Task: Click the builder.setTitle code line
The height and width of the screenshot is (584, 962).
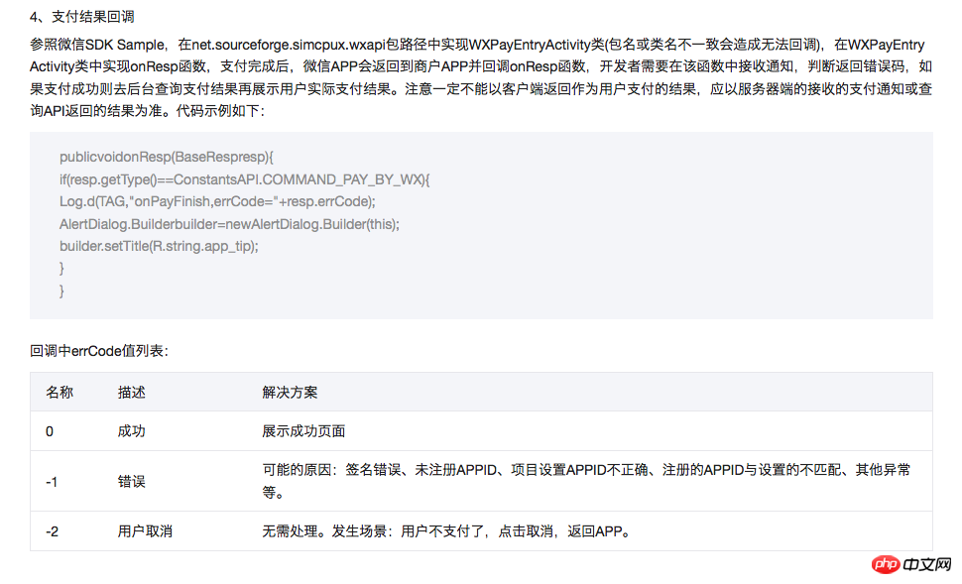Action: pos(159,247)
